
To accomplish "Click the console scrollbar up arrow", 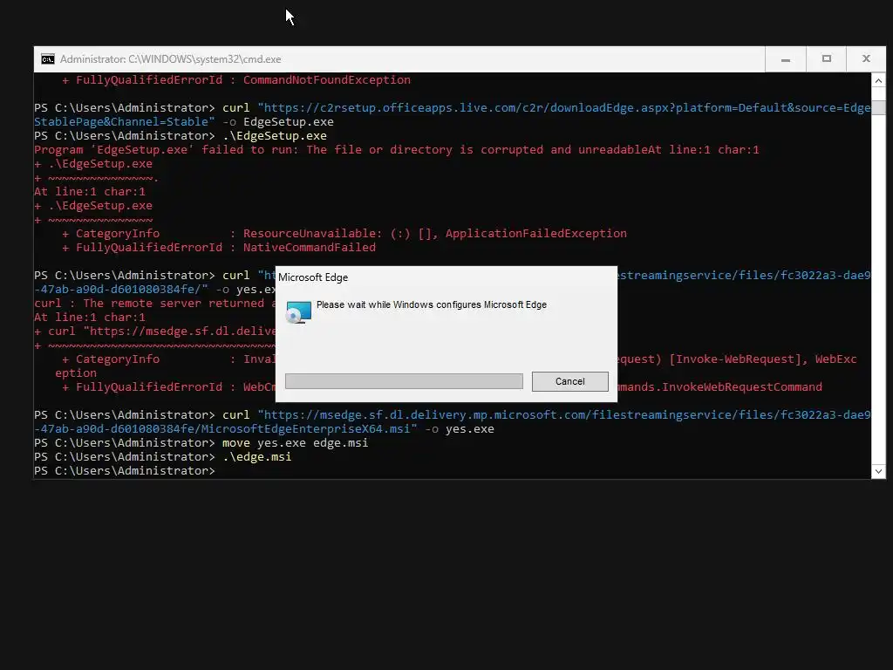I will coord(878,81).
